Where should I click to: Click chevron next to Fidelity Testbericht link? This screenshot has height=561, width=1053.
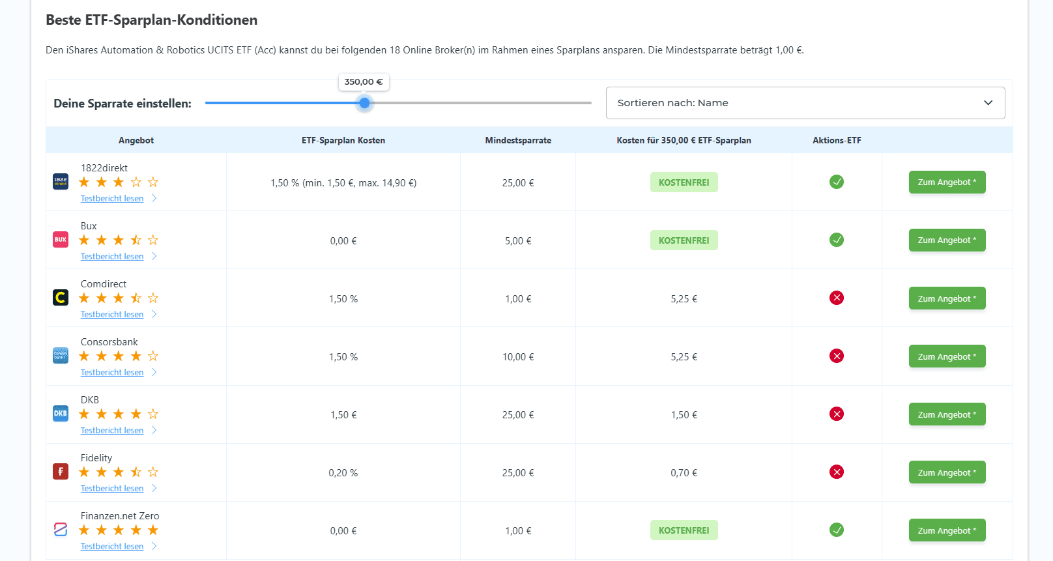(154, 488)
